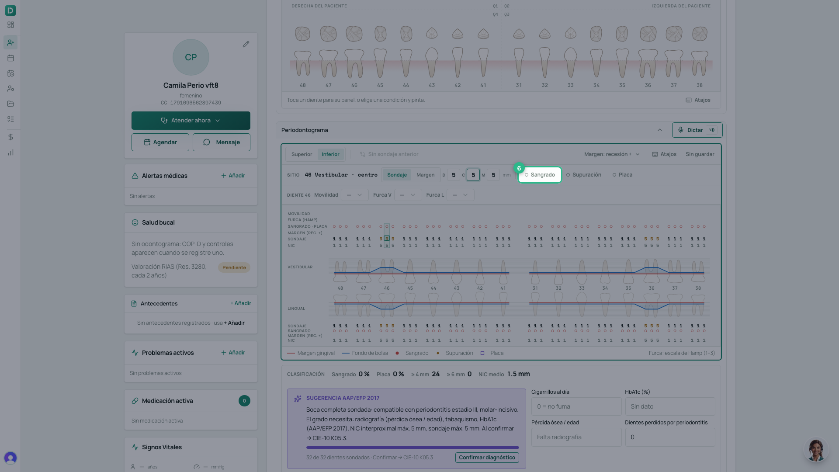Click the HbA1c input field
839x472 pixels.
[x=670, y=406]
